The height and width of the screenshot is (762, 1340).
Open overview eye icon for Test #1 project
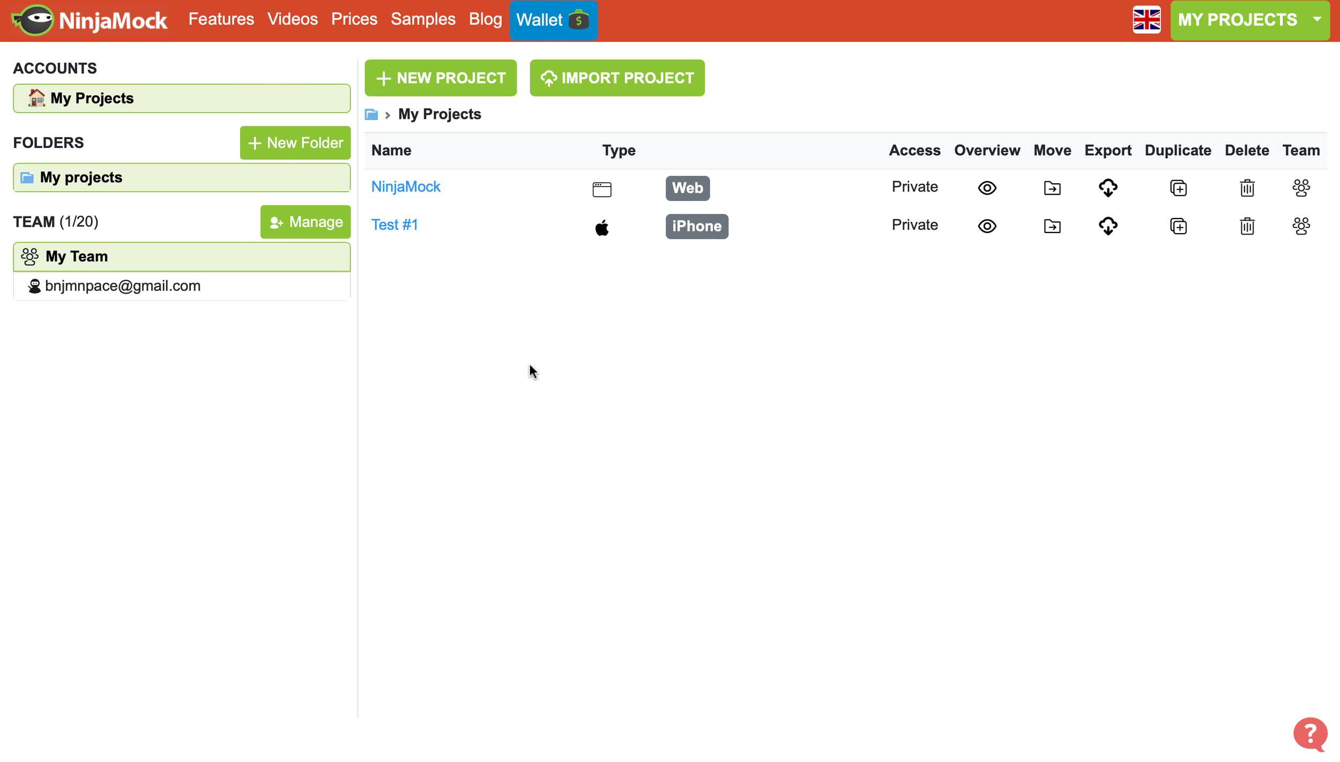[x=987, y=226]
